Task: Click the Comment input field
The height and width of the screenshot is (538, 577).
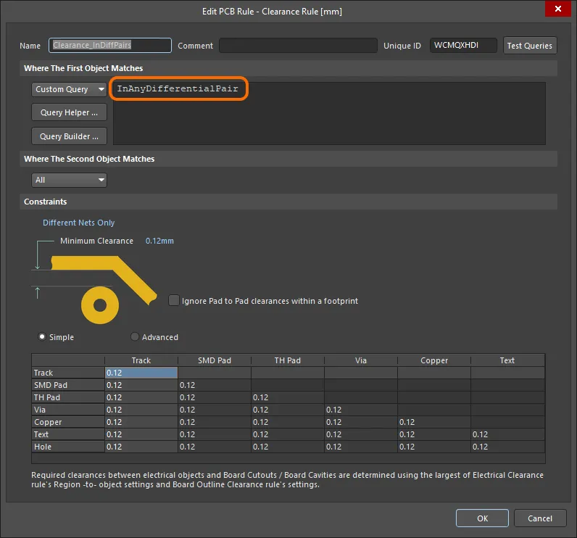Action: [x=298, y=45]
